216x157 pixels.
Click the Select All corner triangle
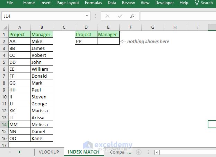point(5,27)
